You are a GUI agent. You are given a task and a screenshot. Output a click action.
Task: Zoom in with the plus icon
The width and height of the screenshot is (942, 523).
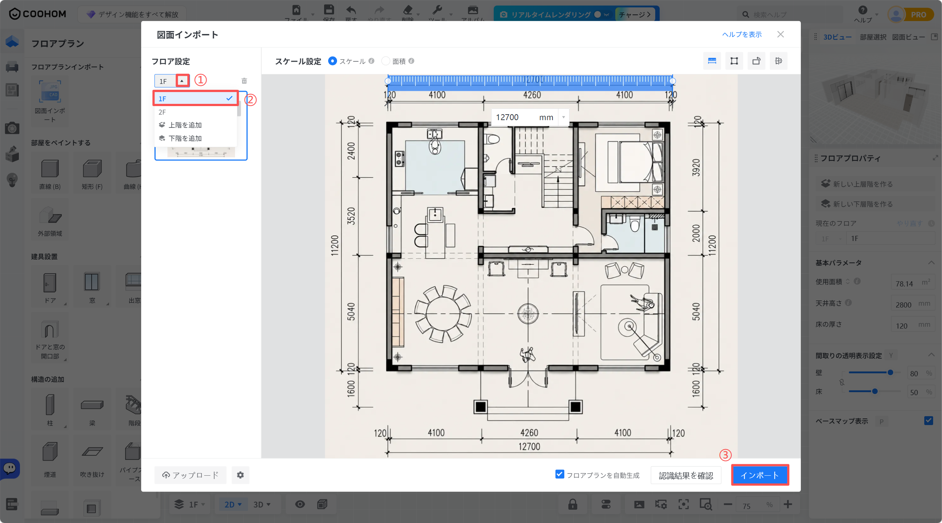[788, 504]
